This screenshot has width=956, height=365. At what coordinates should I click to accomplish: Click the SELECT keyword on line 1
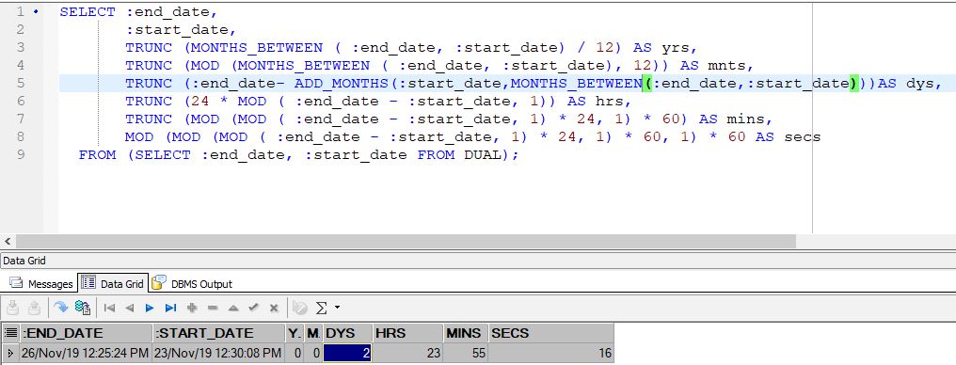click(88, 11)
